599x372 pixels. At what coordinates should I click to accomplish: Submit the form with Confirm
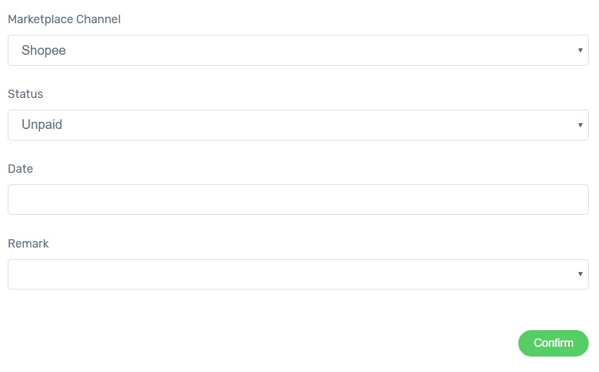553,343
